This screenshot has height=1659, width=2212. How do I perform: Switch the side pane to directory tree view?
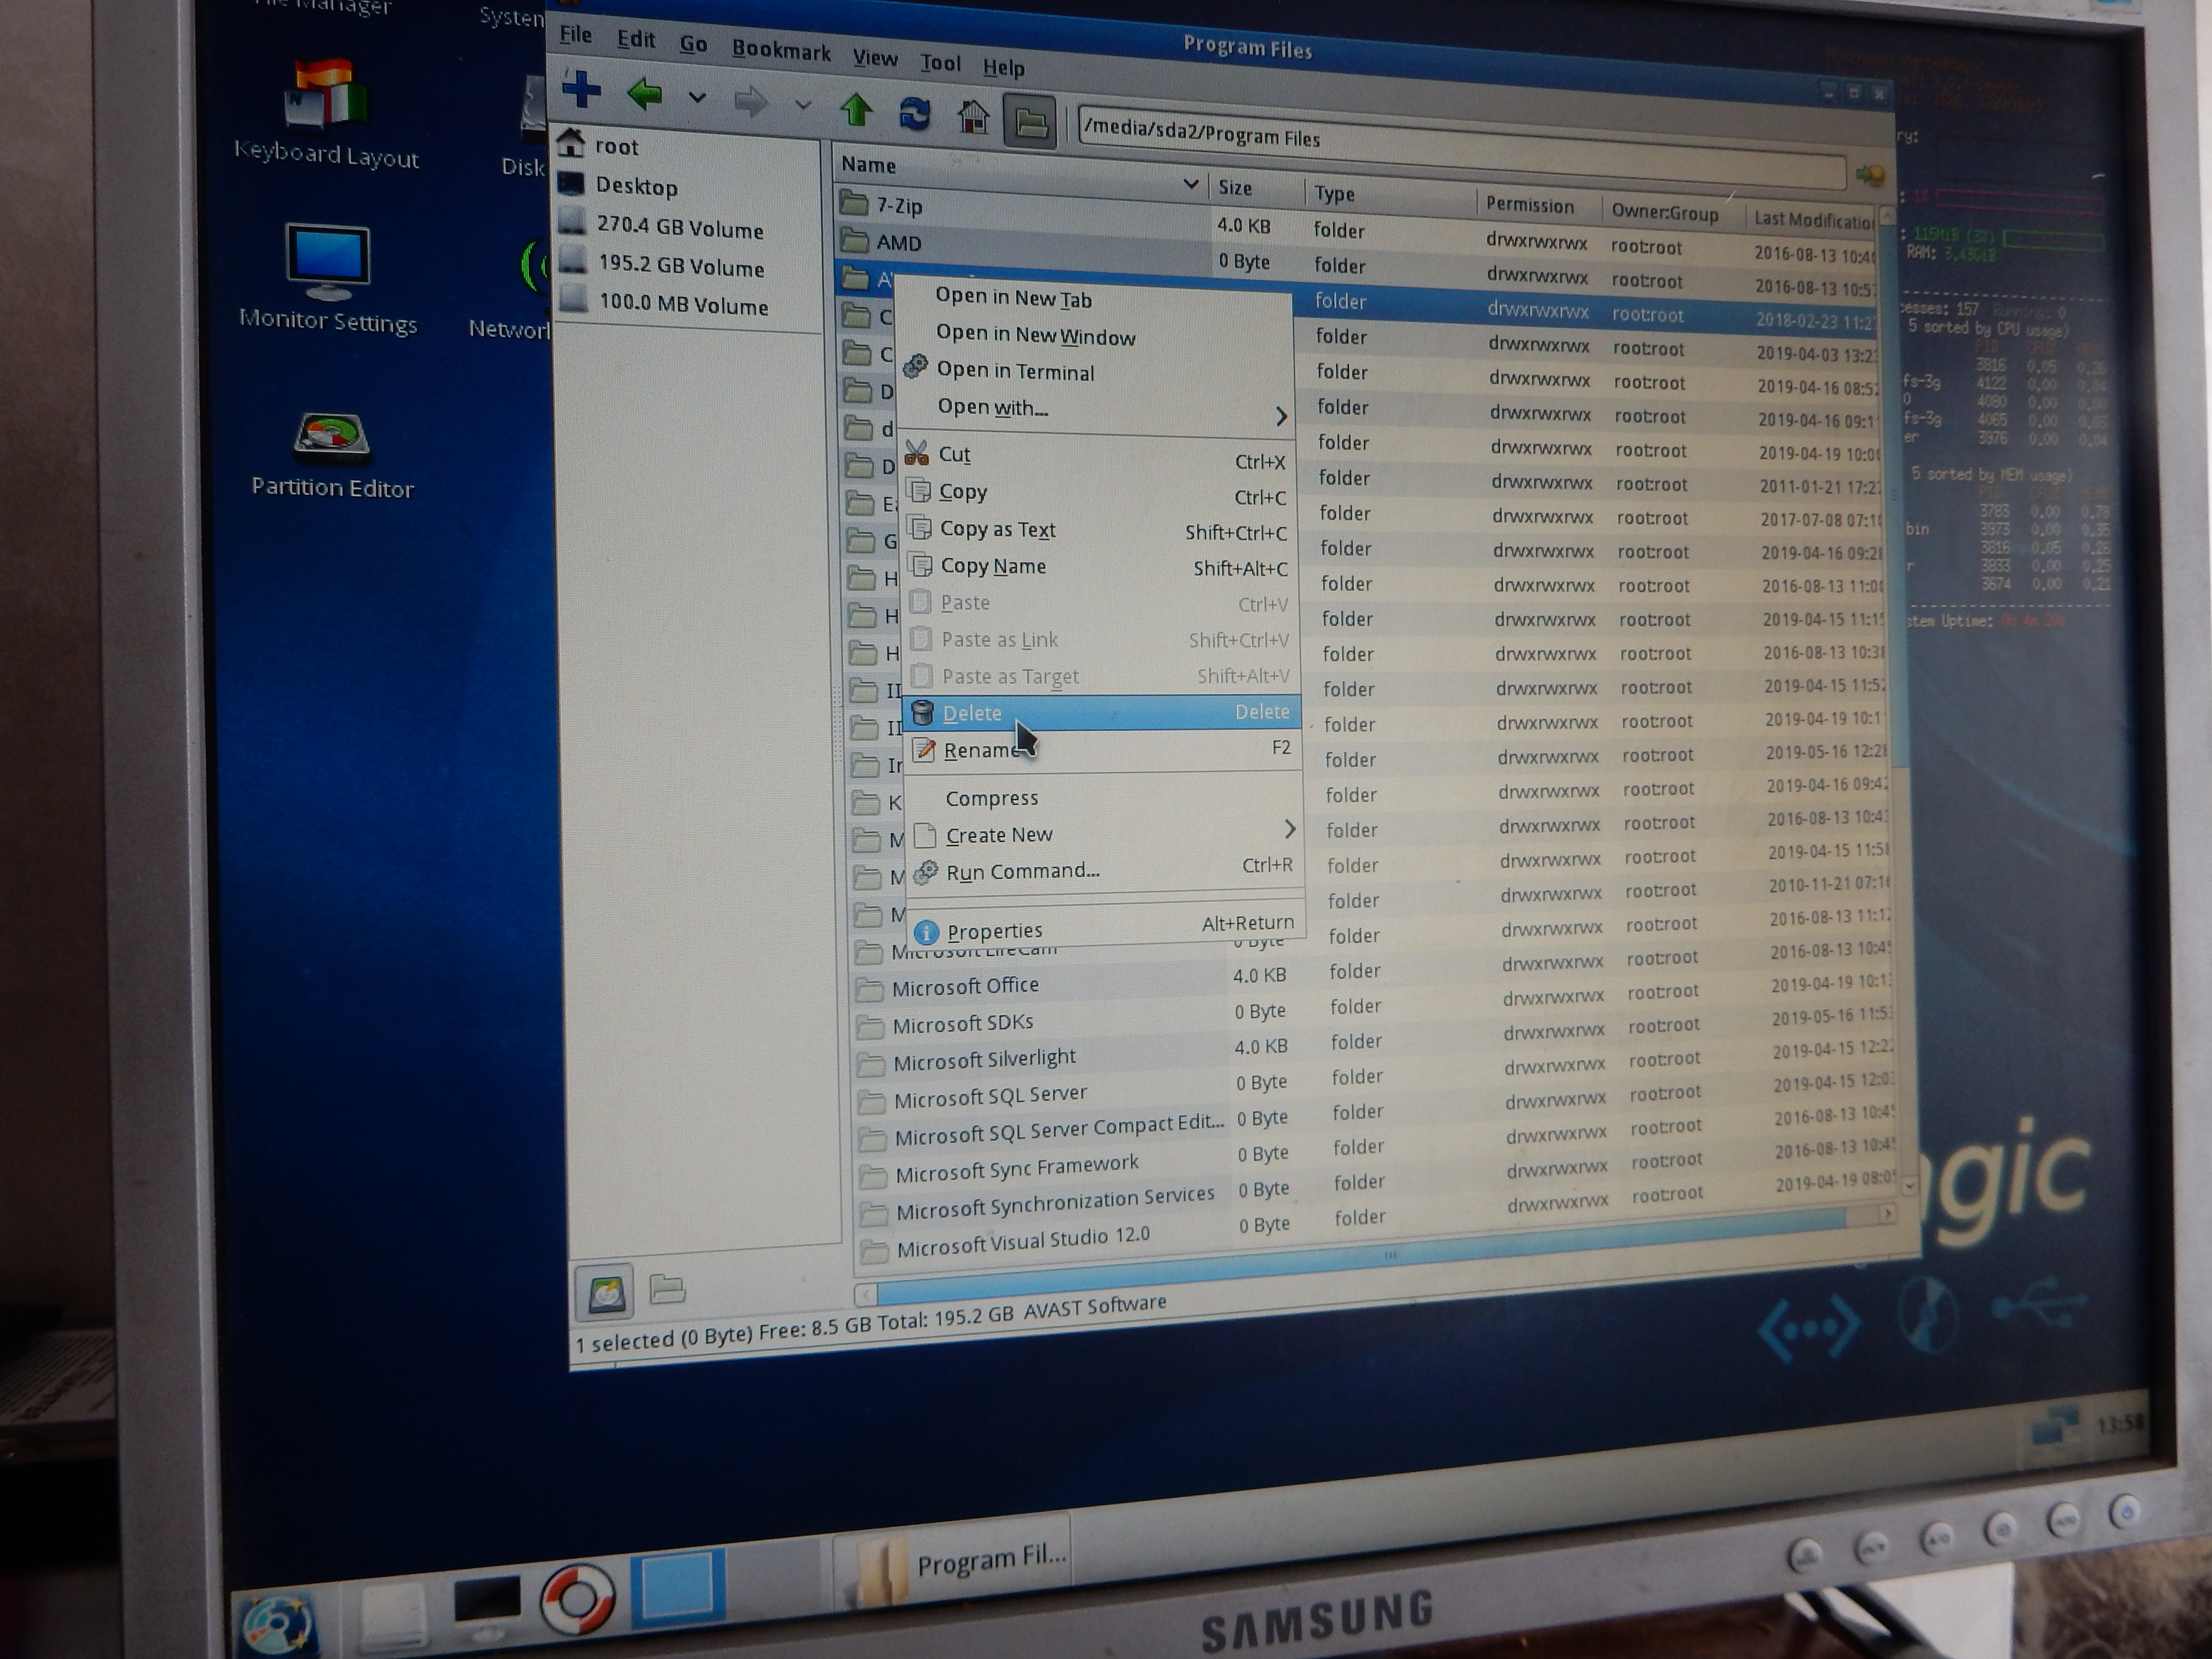[667, 1289]
